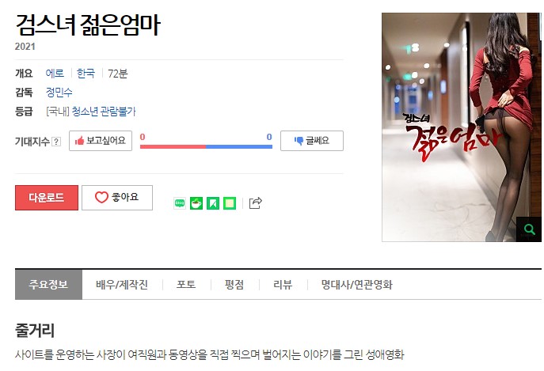Click the movie poster thumbnail

[x=462, y=127]
